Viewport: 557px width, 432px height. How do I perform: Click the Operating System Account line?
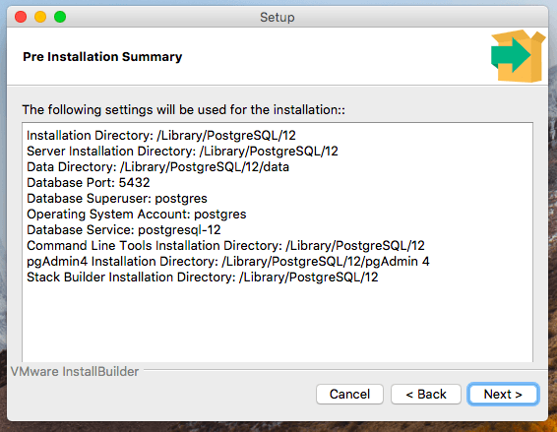point(137,215)
